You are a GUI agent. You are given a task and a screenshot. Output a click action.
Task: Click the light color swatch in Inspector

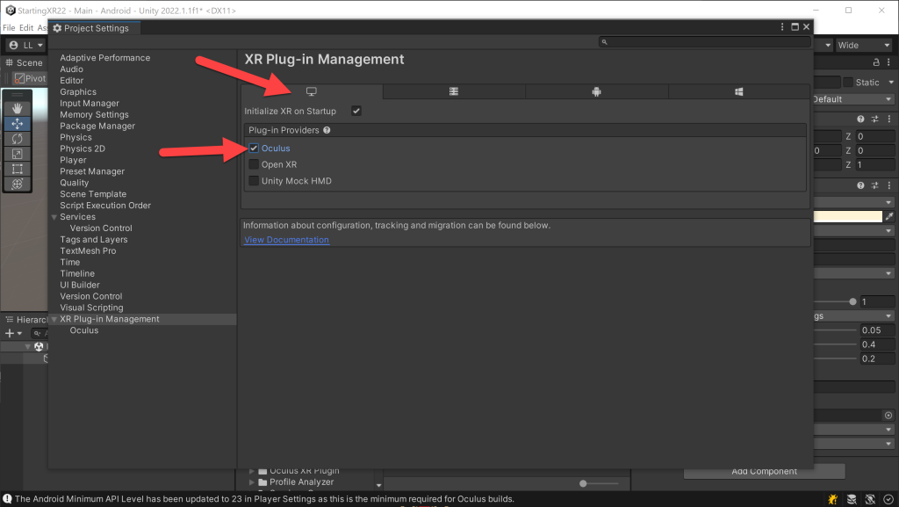point(847,216)
